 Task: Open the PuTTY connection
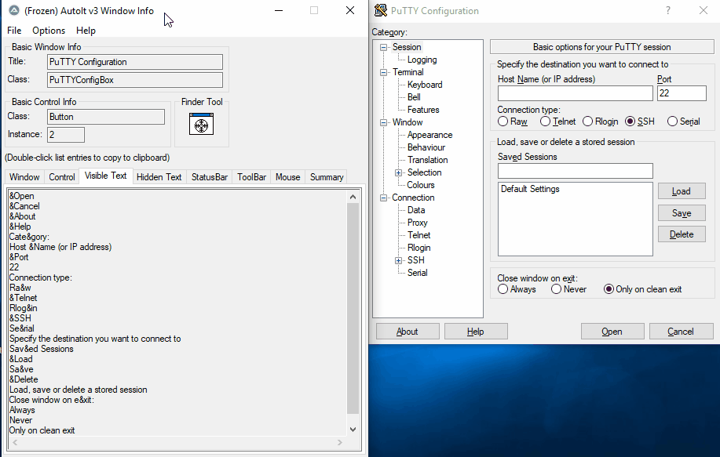pos(612,331)
